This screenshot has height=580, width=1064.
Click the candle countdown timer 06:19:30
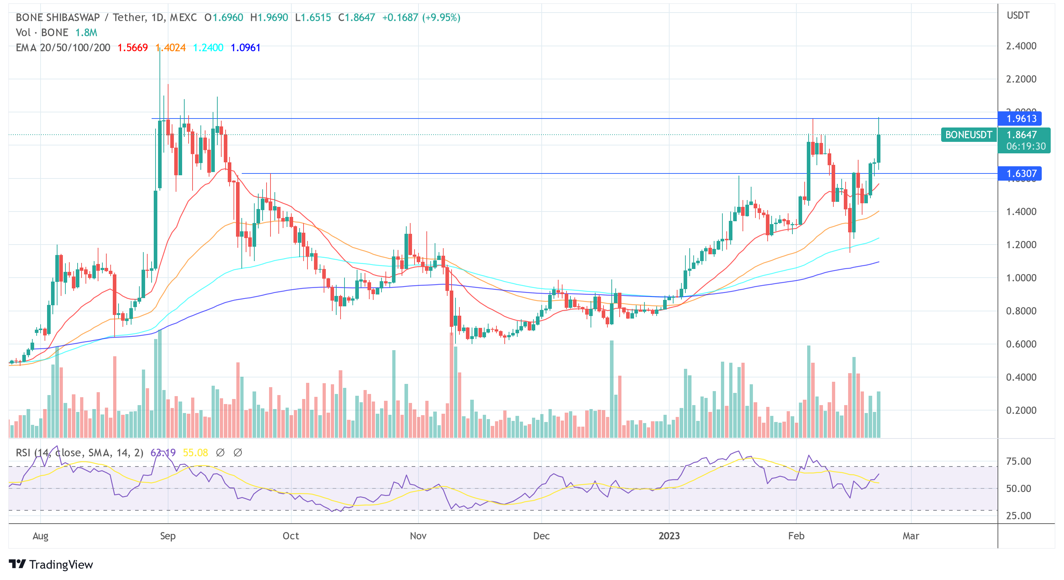click(x=1026, y=146)
